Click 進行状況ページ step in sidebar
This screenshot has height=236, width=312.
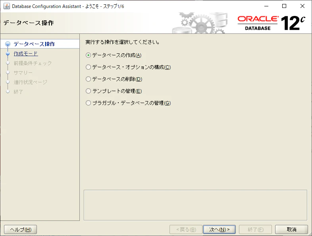(31, 82)
